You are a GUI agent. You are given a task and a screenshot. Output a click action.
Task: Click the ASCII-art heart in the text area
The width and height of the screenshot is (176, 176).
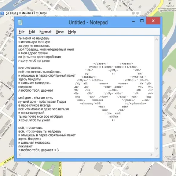coord(113,92)
